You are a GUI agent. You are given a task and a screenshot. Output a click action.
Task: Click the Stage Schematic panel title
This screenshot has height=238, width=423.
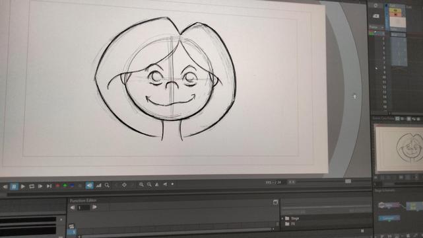[x=385, y=190]
